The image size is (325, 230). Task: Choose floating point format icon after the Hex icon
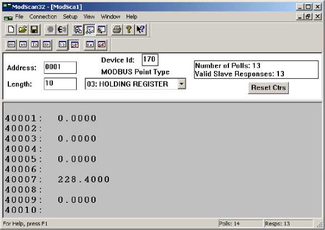tap(62, 44)
